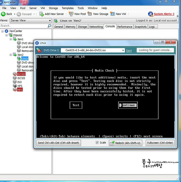
Task: Click the New Storage toolbar icon
Action: click(x=90, y=14)
